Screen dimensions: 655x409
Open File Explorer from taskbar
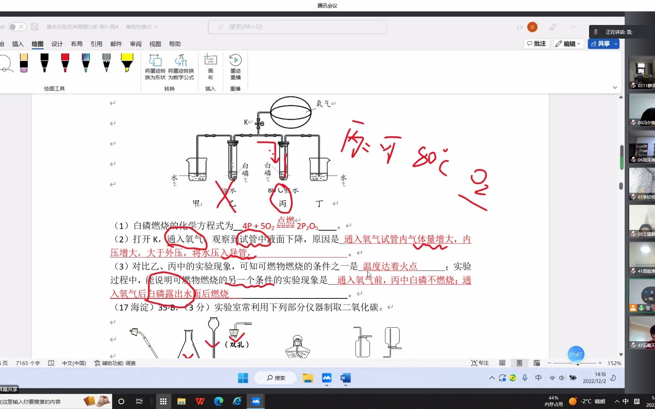[x=308, y=378]
